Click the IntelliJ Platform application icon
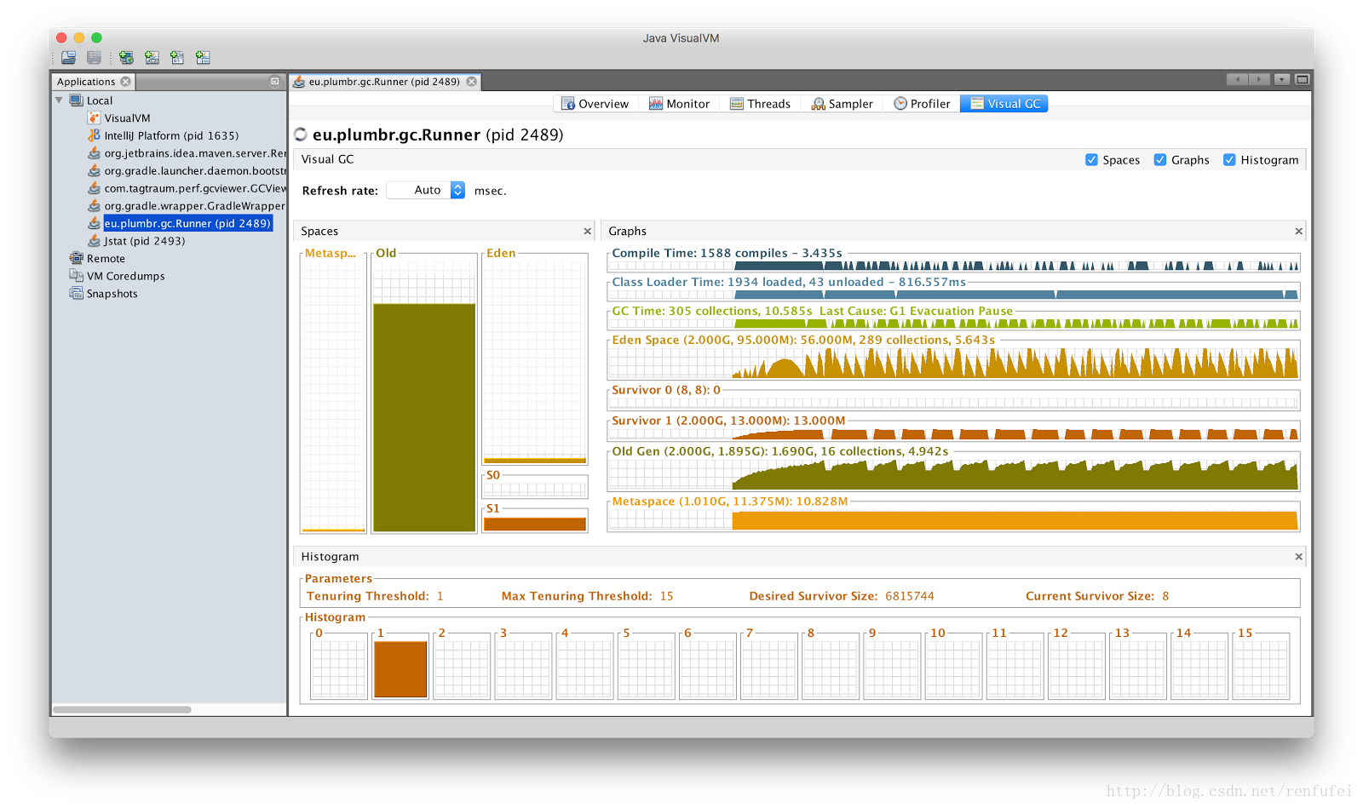Image resolution: width=1363 pixels, height=808 pixels. tap(94, 135)
